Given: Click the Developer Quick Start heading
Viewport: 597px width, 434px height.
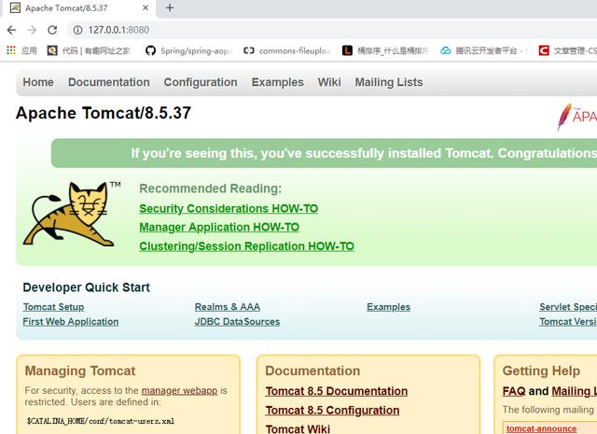Looking at the screenshot, I should point(87,287).
